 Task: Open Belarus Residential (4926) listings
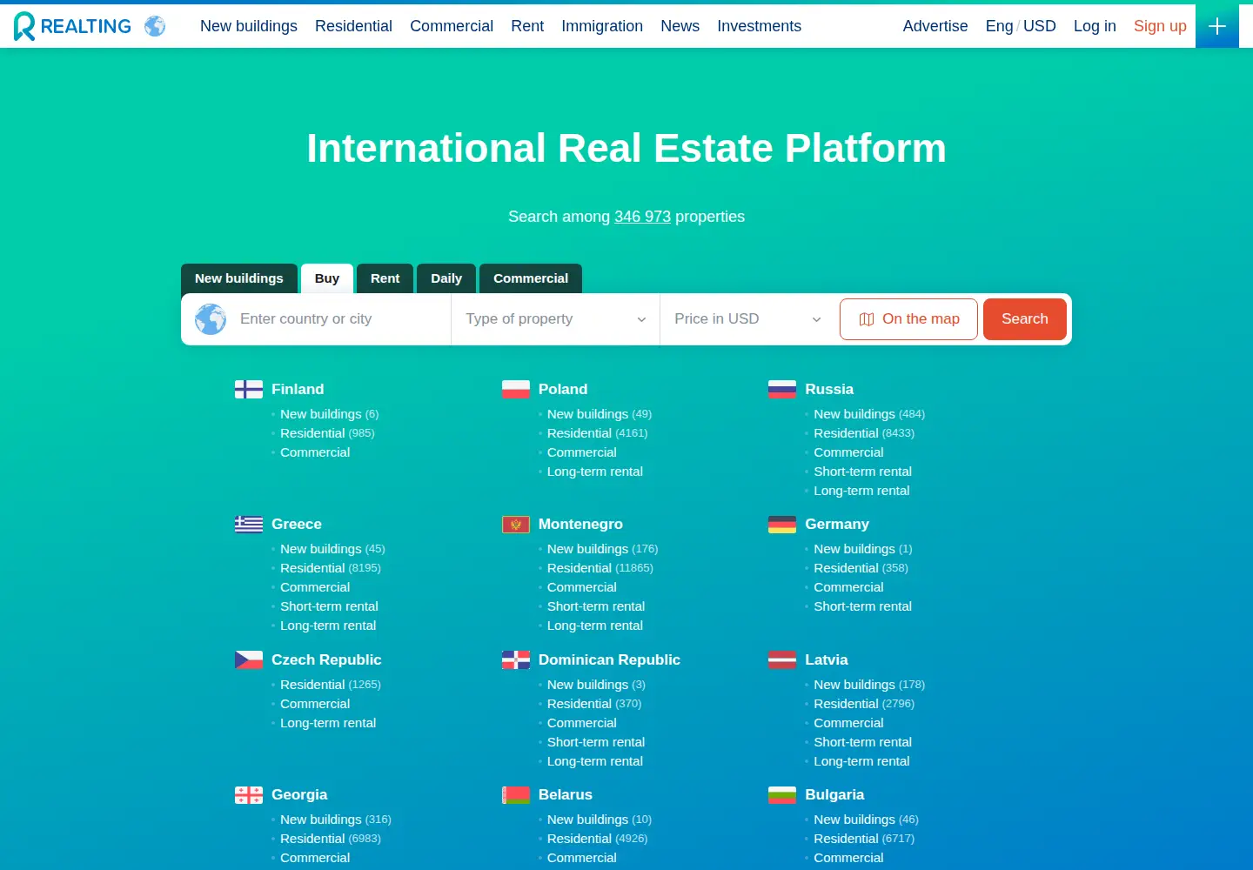pos(597,839)
